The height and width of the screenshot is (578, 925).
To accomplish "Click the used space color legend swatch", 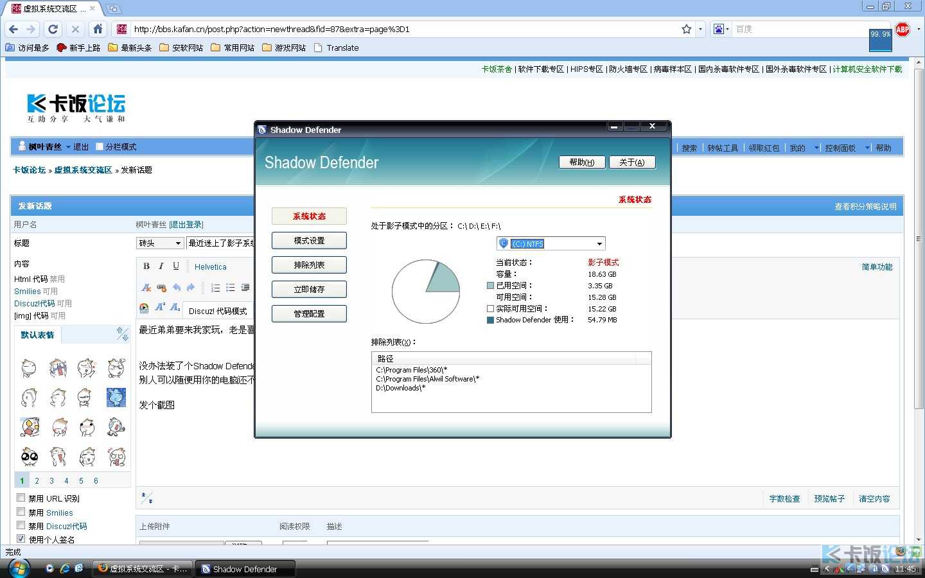I will click(491, 286).
